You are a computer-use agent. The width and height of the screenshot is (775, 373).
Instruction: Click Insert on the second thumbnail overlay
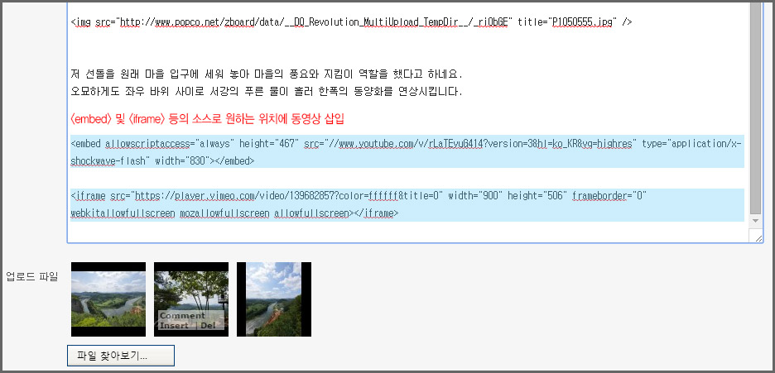(173, 325)
